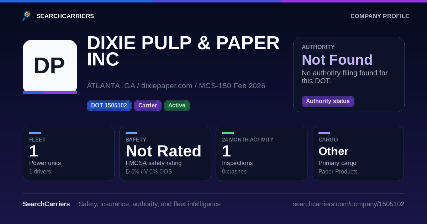Click the footer tagline about fleet intelligence
Viewport: 427px width, 224px height.
pyautogui.click(x=149, y=204)
